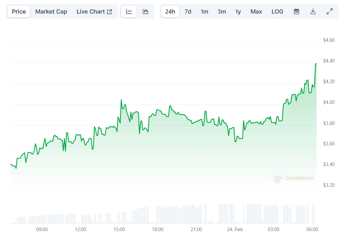
Task: Click the $3.60 price axis label
Action: coord(329,144)
